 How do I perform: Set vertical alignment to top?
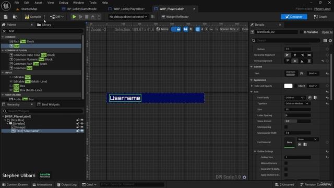(288, 61)
